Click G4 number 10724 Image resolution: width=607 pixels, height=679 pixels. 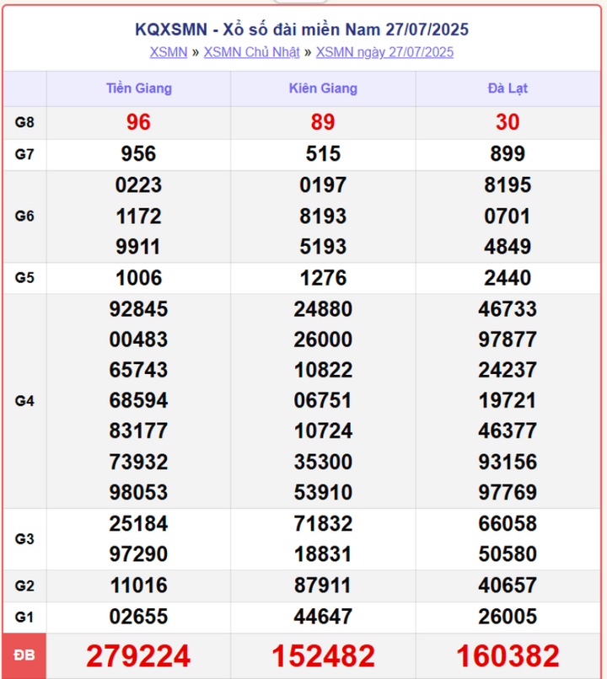pyautogui.click(x=323, y=431)
